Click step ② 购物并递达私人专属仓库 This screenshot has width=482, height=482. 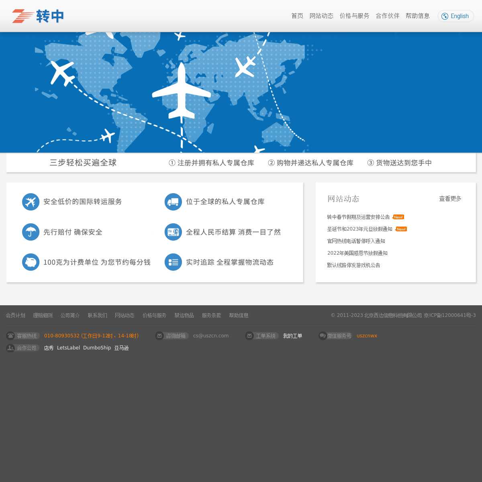pyautogui.click(x=310, y=163)
